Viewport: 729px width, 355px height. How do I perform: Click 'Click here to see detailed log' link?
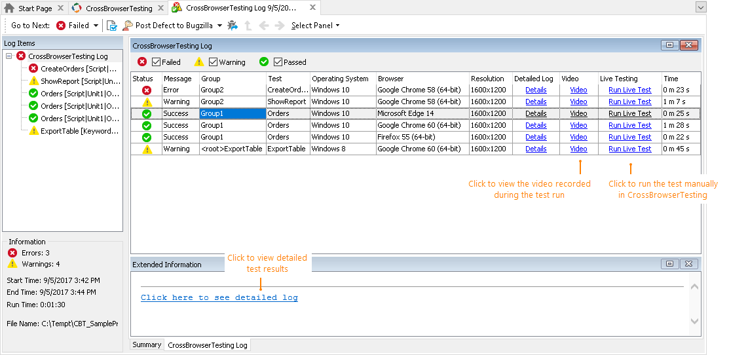tap(219, 298)
